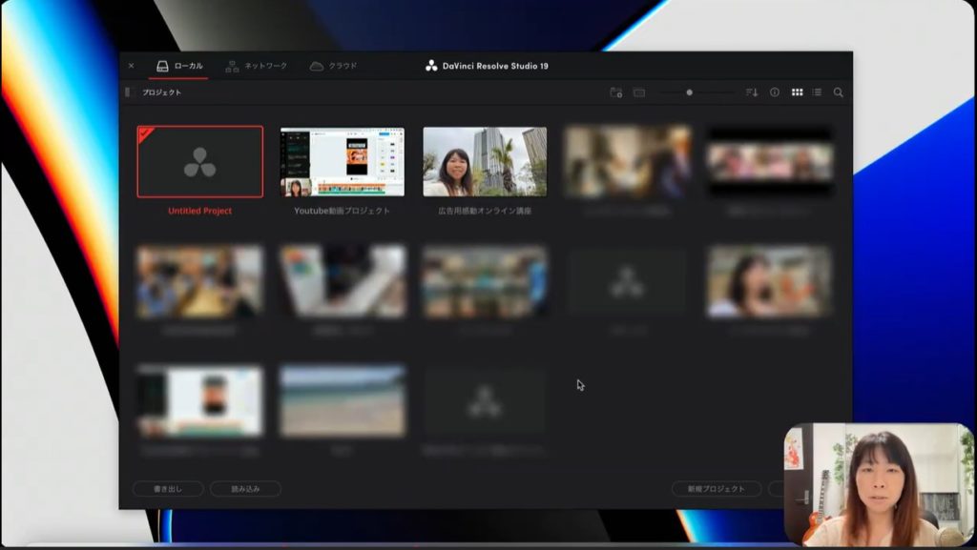Switch to the ネットワーク tab
Viewport: 977px width, 550px height.
[x=256, y=66]
